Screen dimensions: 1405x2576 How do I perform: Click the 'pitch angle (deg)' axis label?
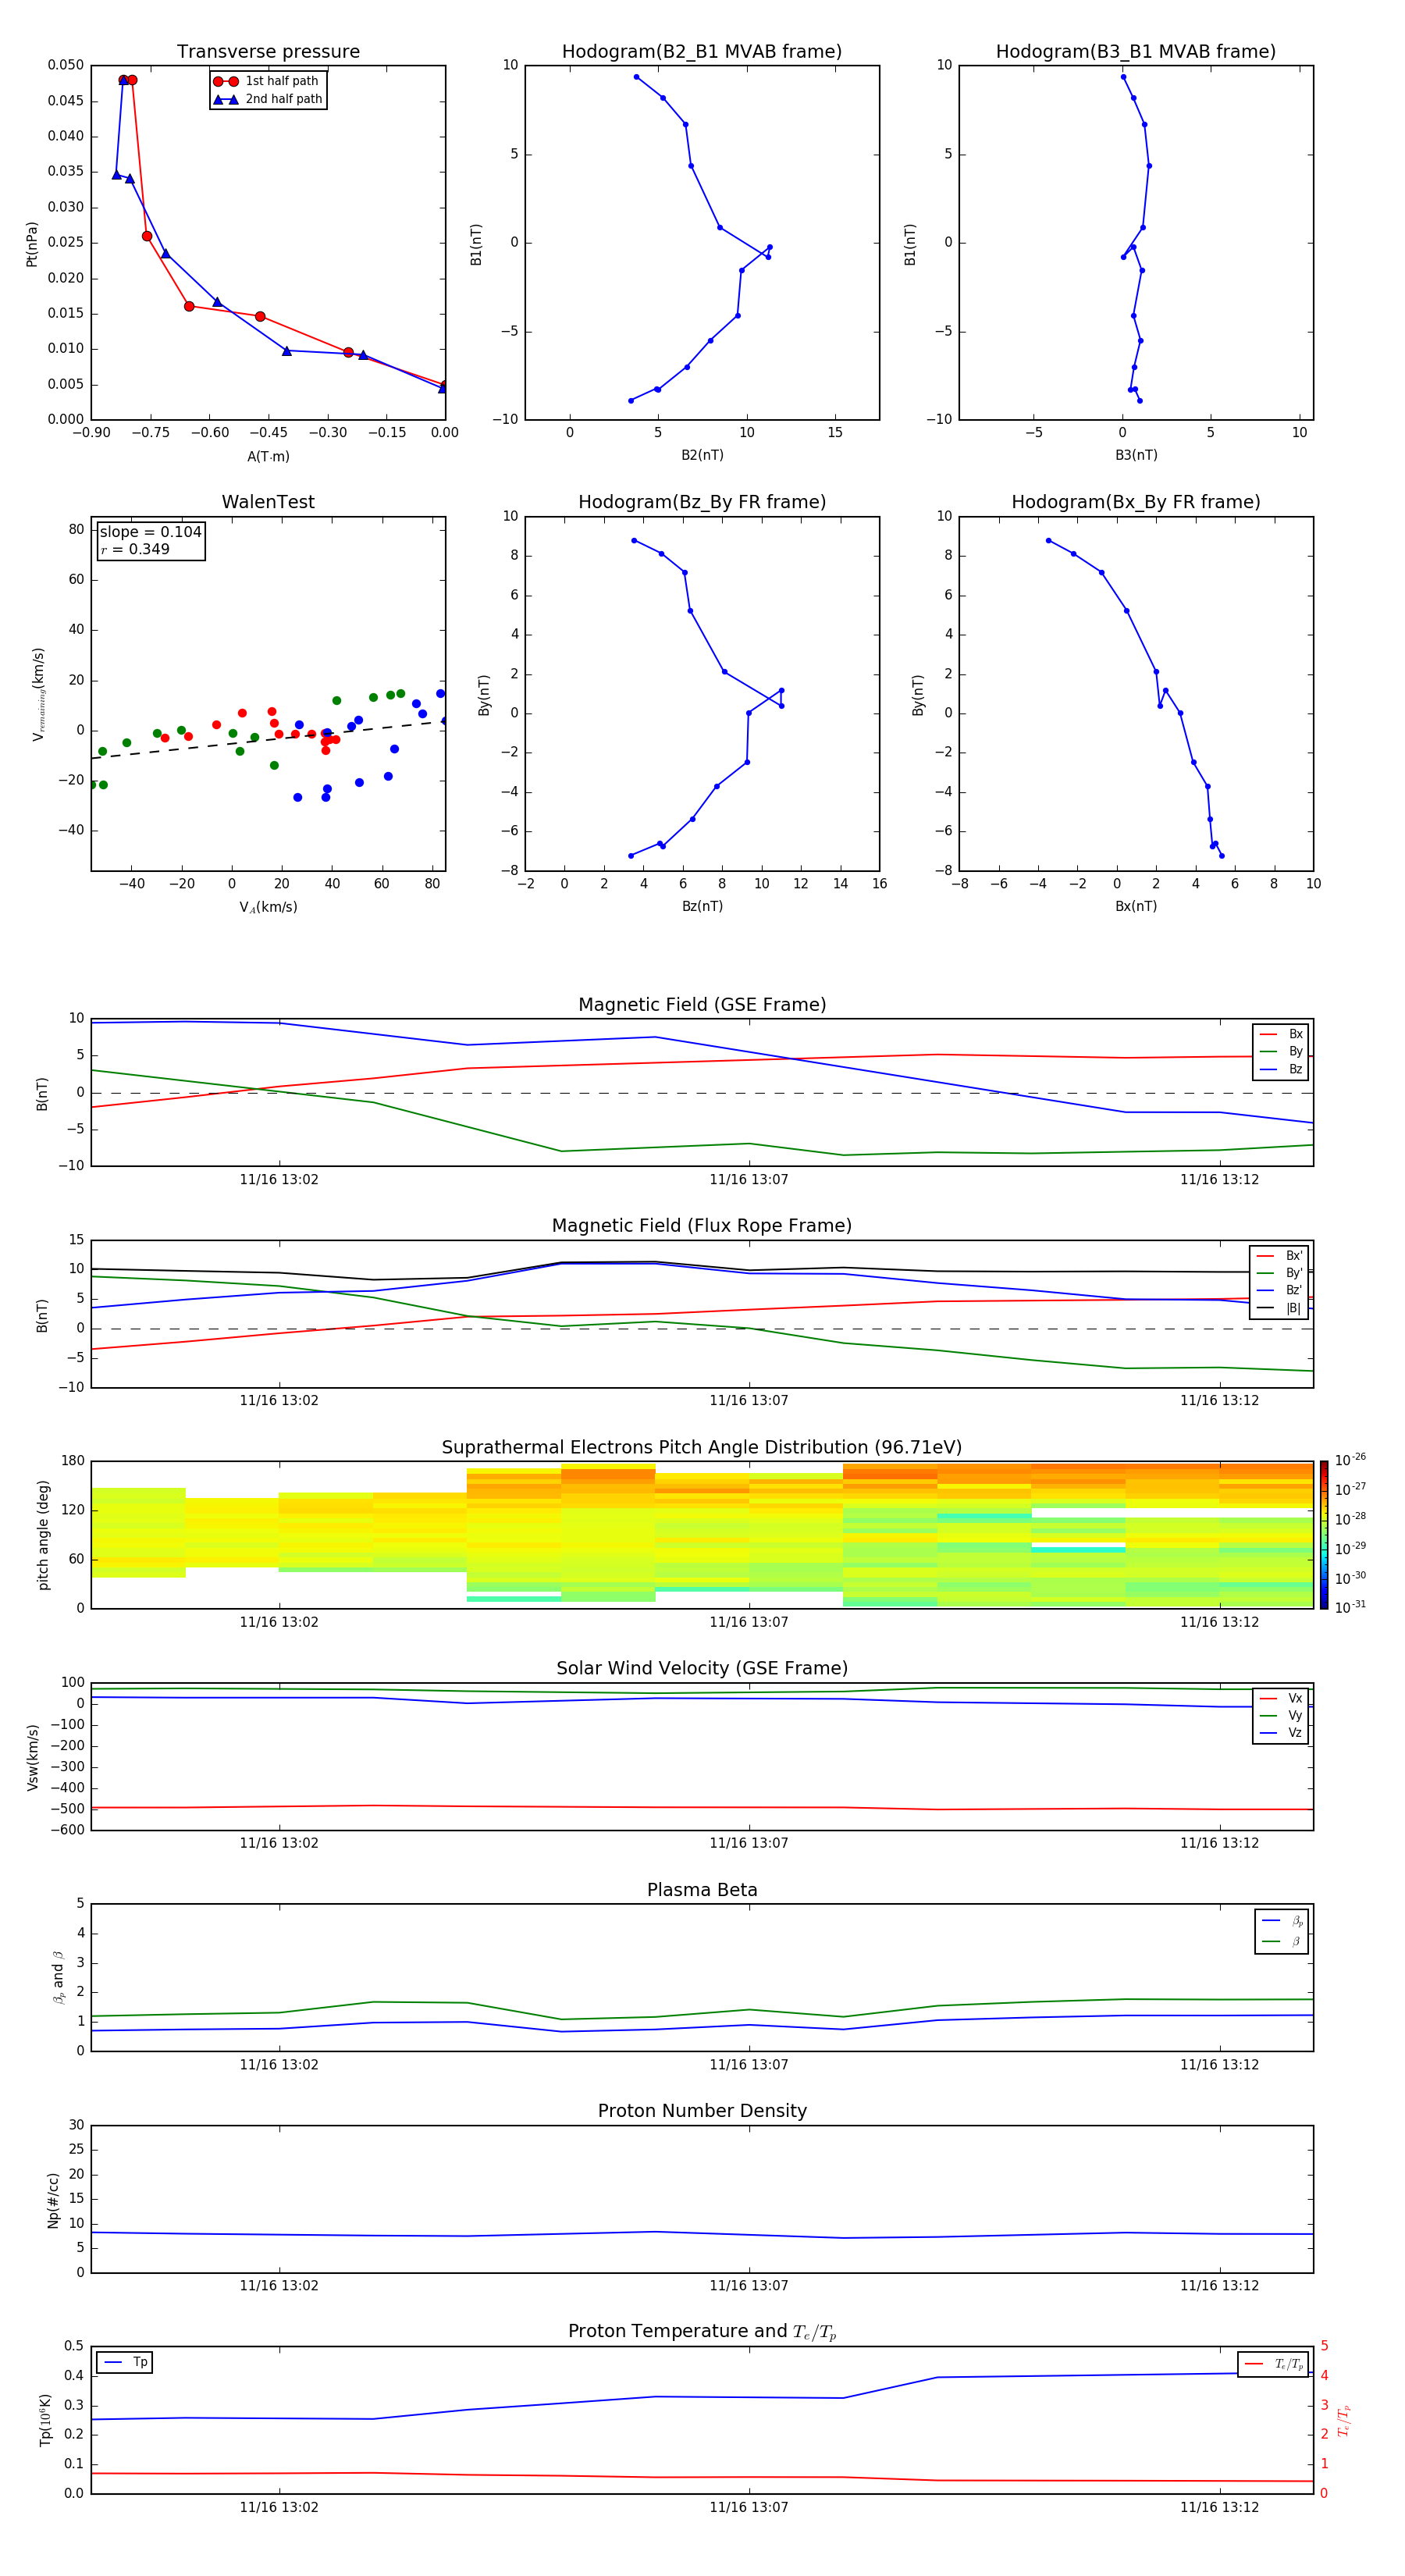point(43,1535)
